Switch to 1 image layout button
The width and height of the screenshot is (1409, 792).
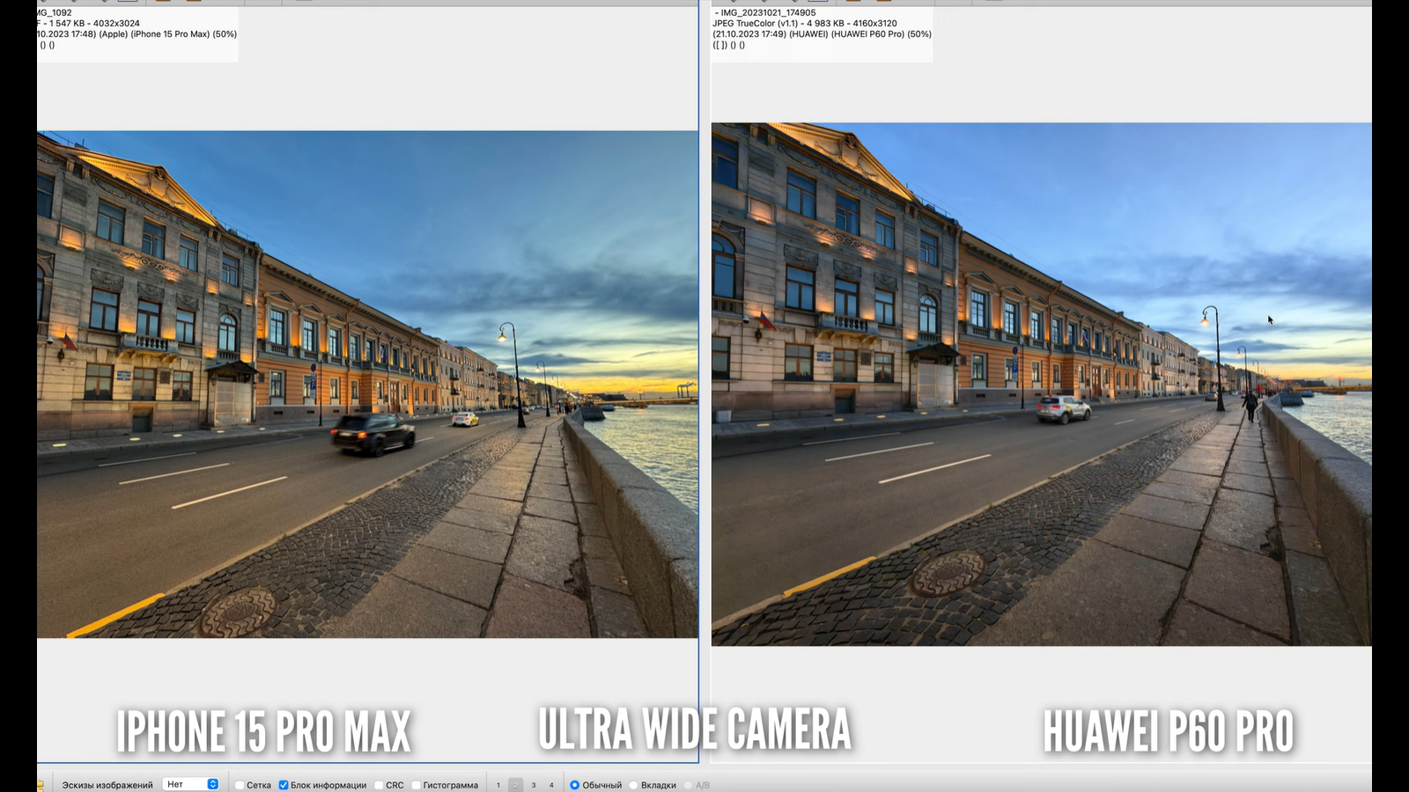pyautogui.click(x=498, y=785)
